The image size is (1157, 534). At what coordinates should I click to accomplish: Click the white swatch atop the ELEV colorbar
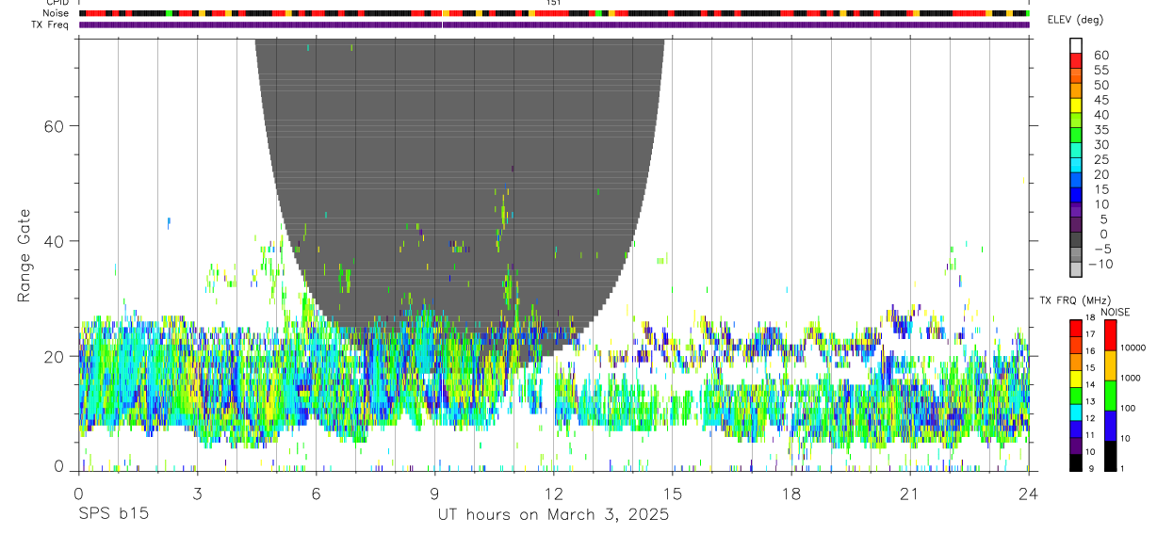[x=1076, y=45]
